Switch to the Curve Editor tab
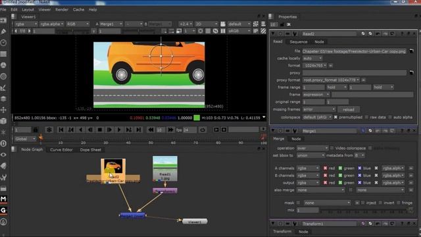Image resolution: width=421 pixels, height=237 pixels. pos(61,149)
